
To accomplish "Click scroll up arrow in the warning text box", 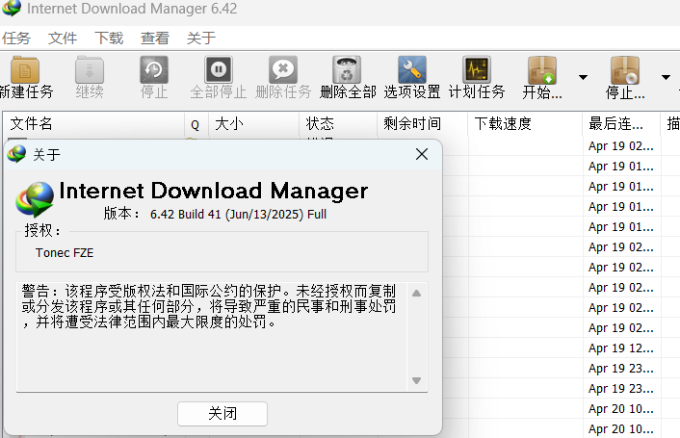I will (x=416, y=294).
